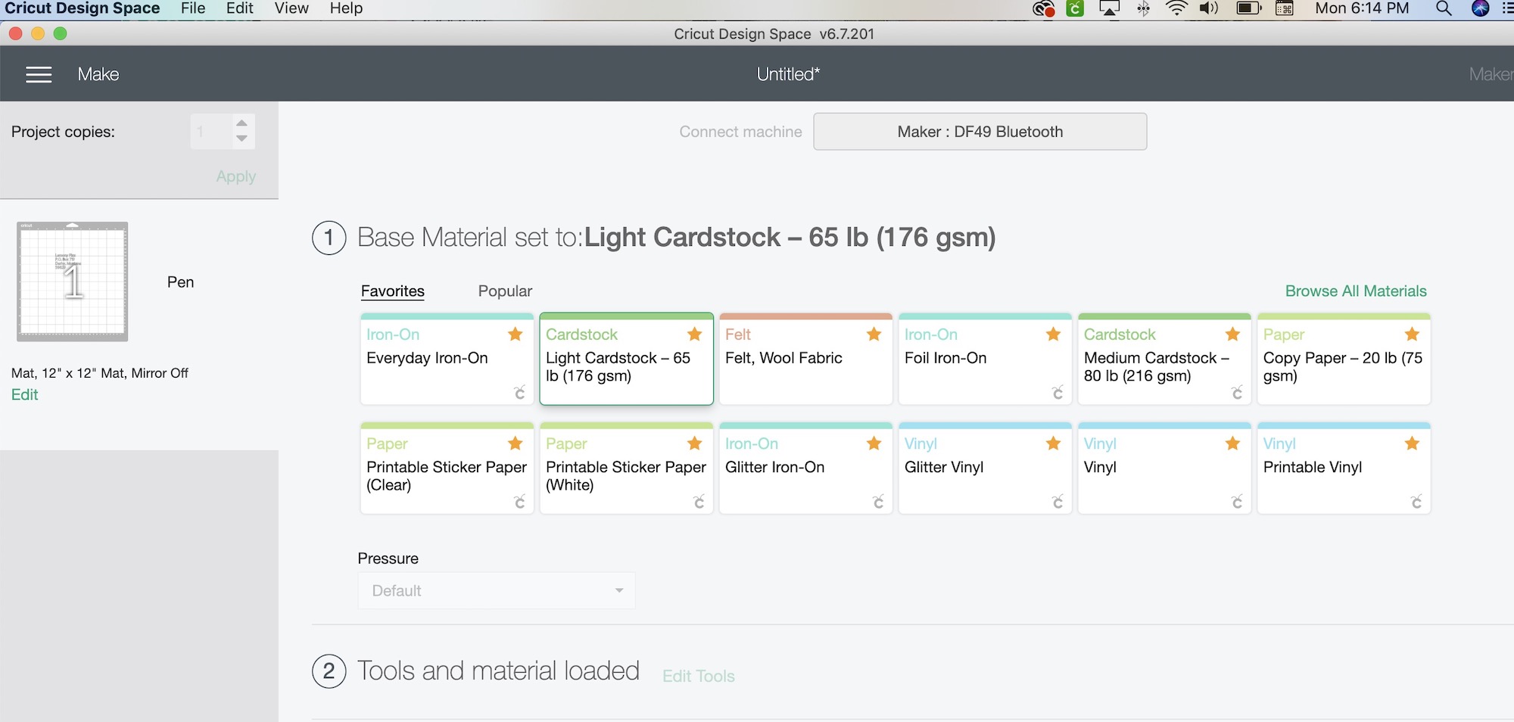Open the hamburger main menu

(x=39, y=74)
